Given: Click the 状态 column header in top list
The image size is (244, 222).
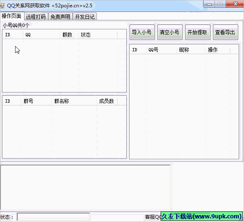Looking at the screenshot, I should [x=98, y=35].
